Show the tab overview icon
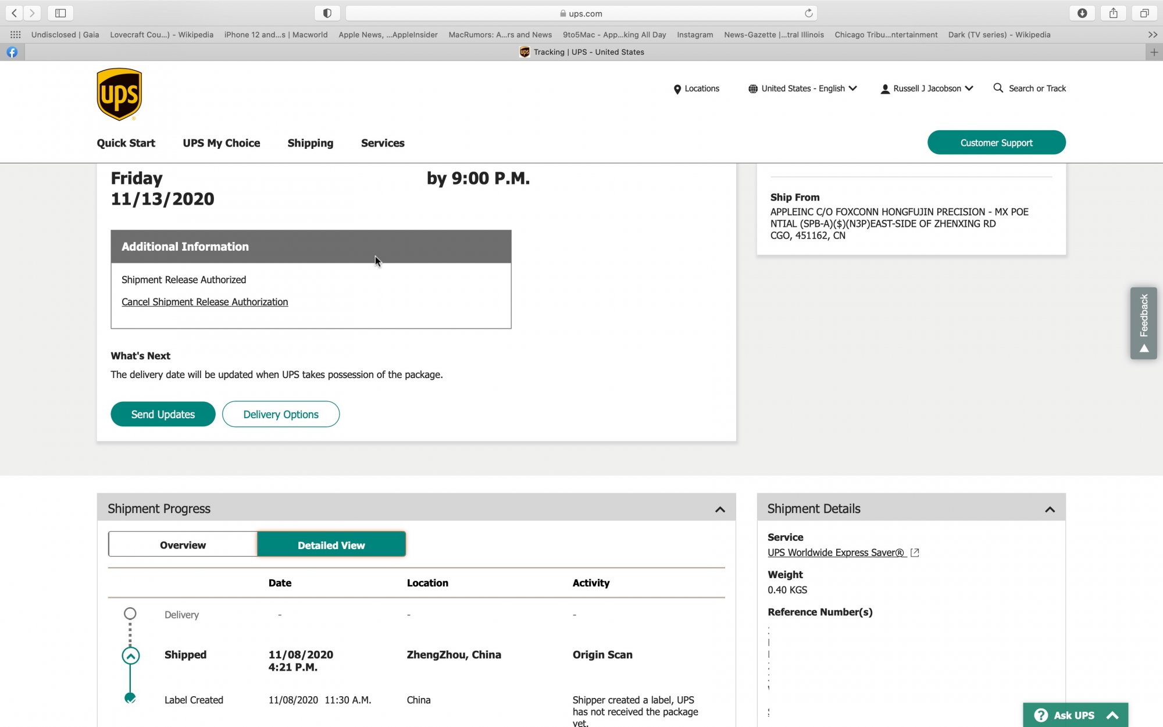This screenshot has width=1163, height=727. click(x=1144, y=13)
